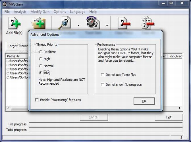
Task: Expand the Analysis button dropdown arrow
Action: (78, 26)
